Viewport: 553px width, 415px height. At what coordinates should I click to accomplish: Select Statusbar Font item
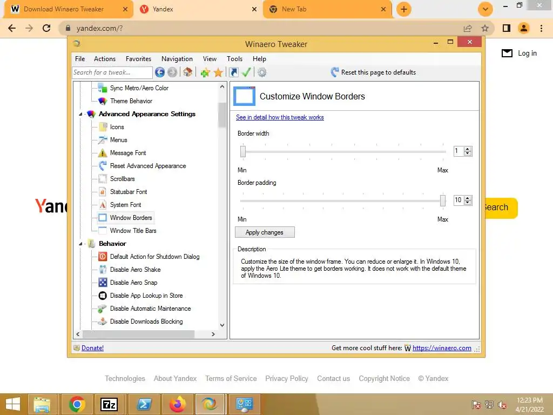coord(129,192)
